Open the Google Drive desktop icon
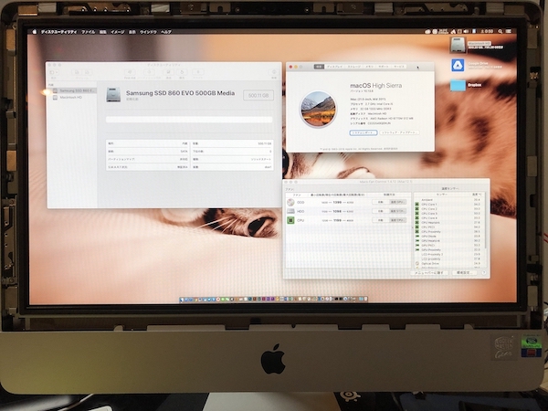This screenshot has width=548, height=411. pyautogui.click(x=458, y=66)
